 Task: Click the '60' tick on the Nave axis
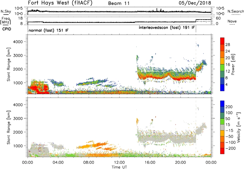pyautogui.click(x=218, y=18)
